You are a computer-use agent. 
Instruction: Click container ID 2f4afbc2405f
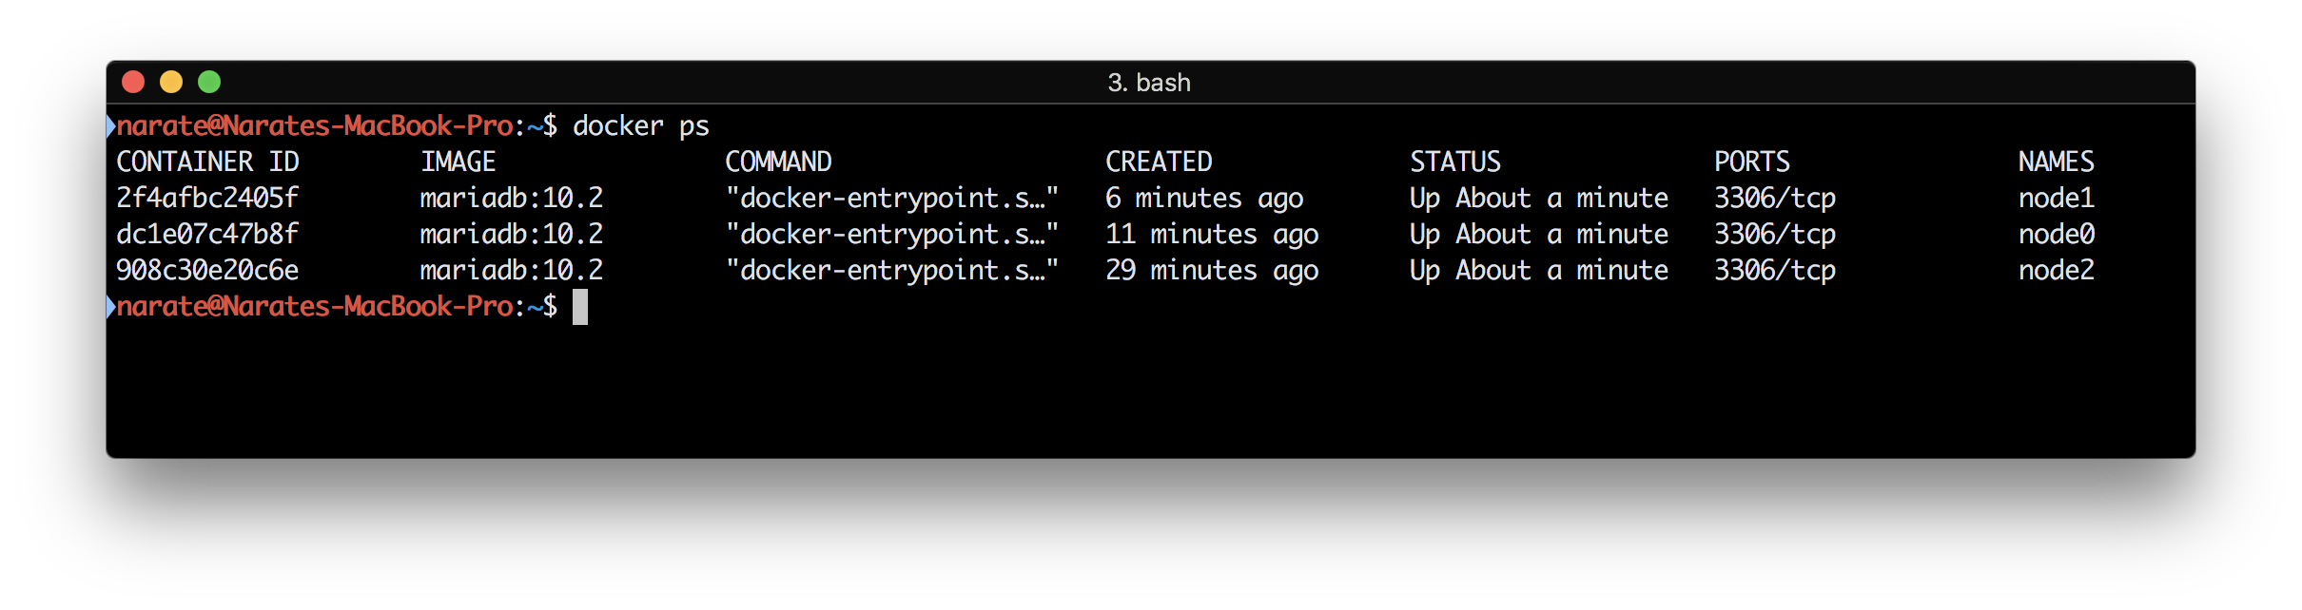[x=207, y=199]
